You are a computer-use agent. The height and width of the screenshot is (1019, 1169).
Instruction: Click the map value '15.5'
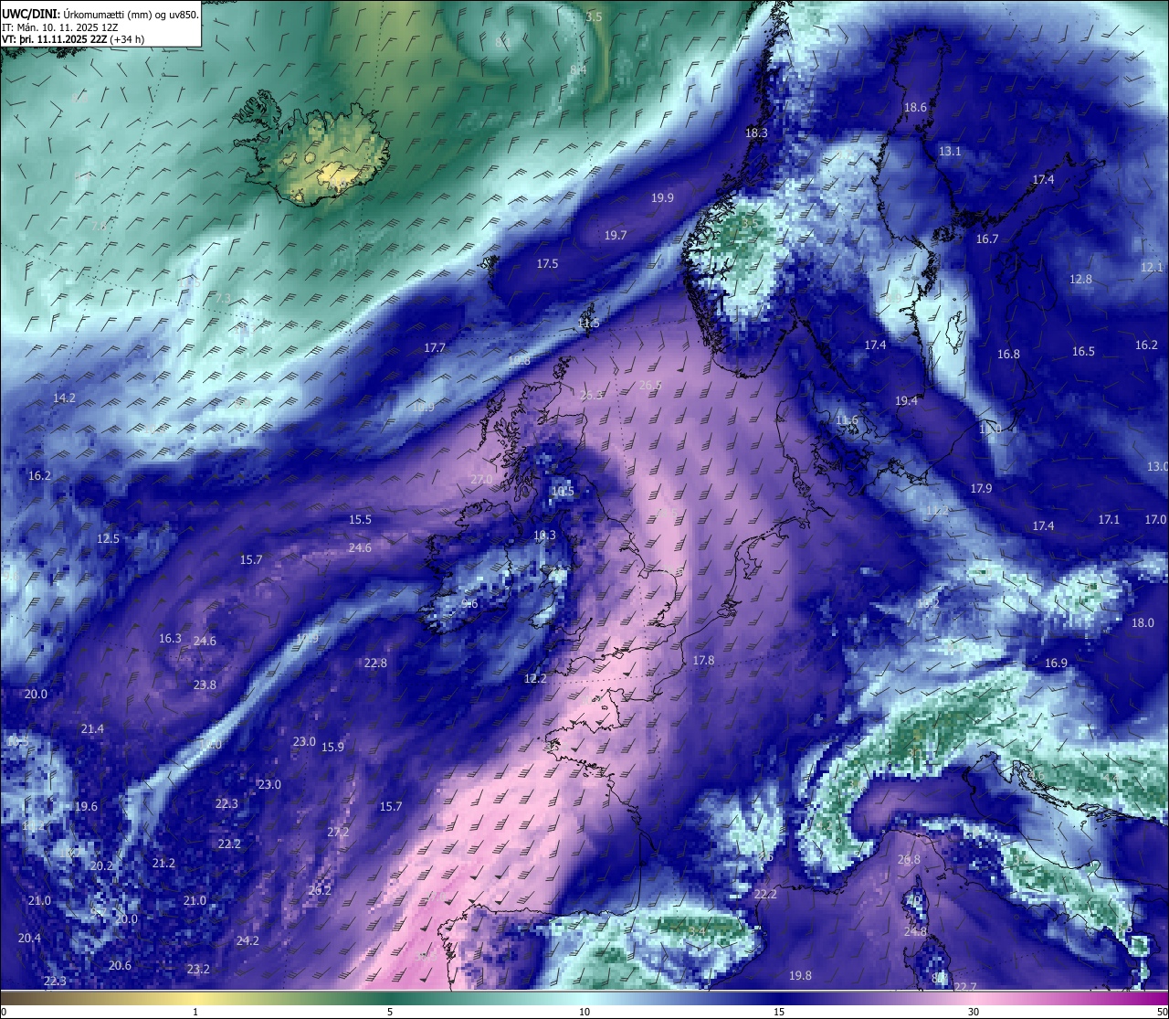pyautogui.click(x=360, y=519)
